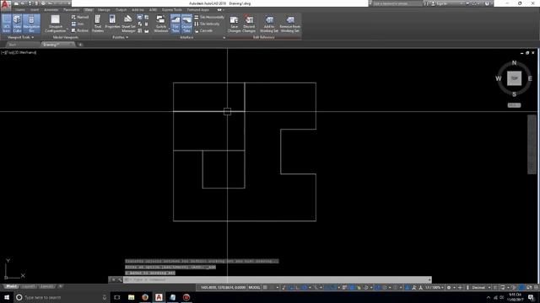Click status bar customization menu icon
The width and height of the screenshot is (540, 303).
(536, 288)
